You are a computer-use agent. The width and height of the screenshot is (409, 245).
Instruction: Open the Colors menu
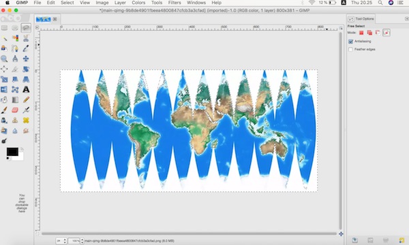pos(138,3)
